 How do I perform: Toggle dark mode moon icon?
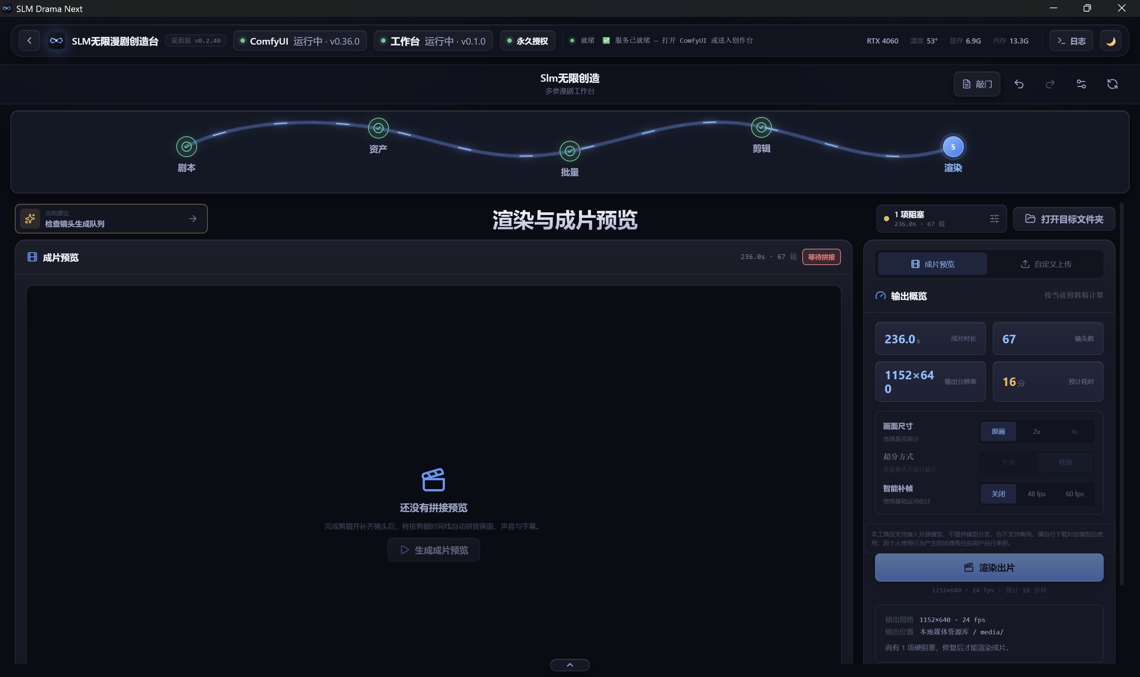pos(1110,41)
